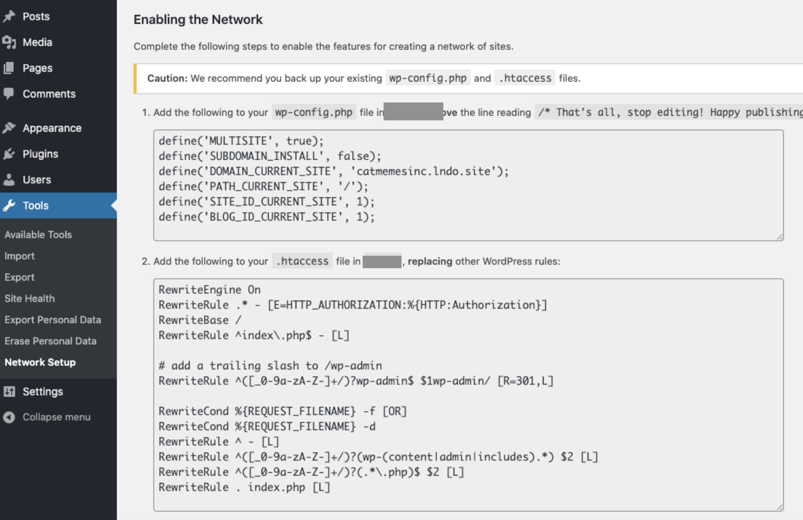The height and width of the screenshot is (520, 803).
Task: Open the Site Health page
Action: 29,298
